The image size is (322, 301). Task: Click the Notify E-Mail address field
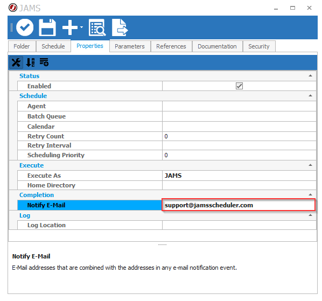click(x=239, y=205)
